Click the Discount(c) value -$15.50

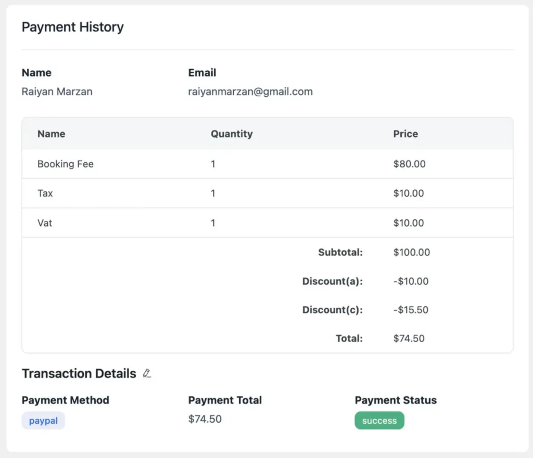point(411,310)
